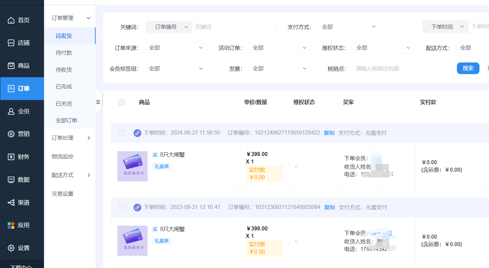Go to 店铺 store icon in sidebar
The image size is (489, 268).
coord(11,43)
